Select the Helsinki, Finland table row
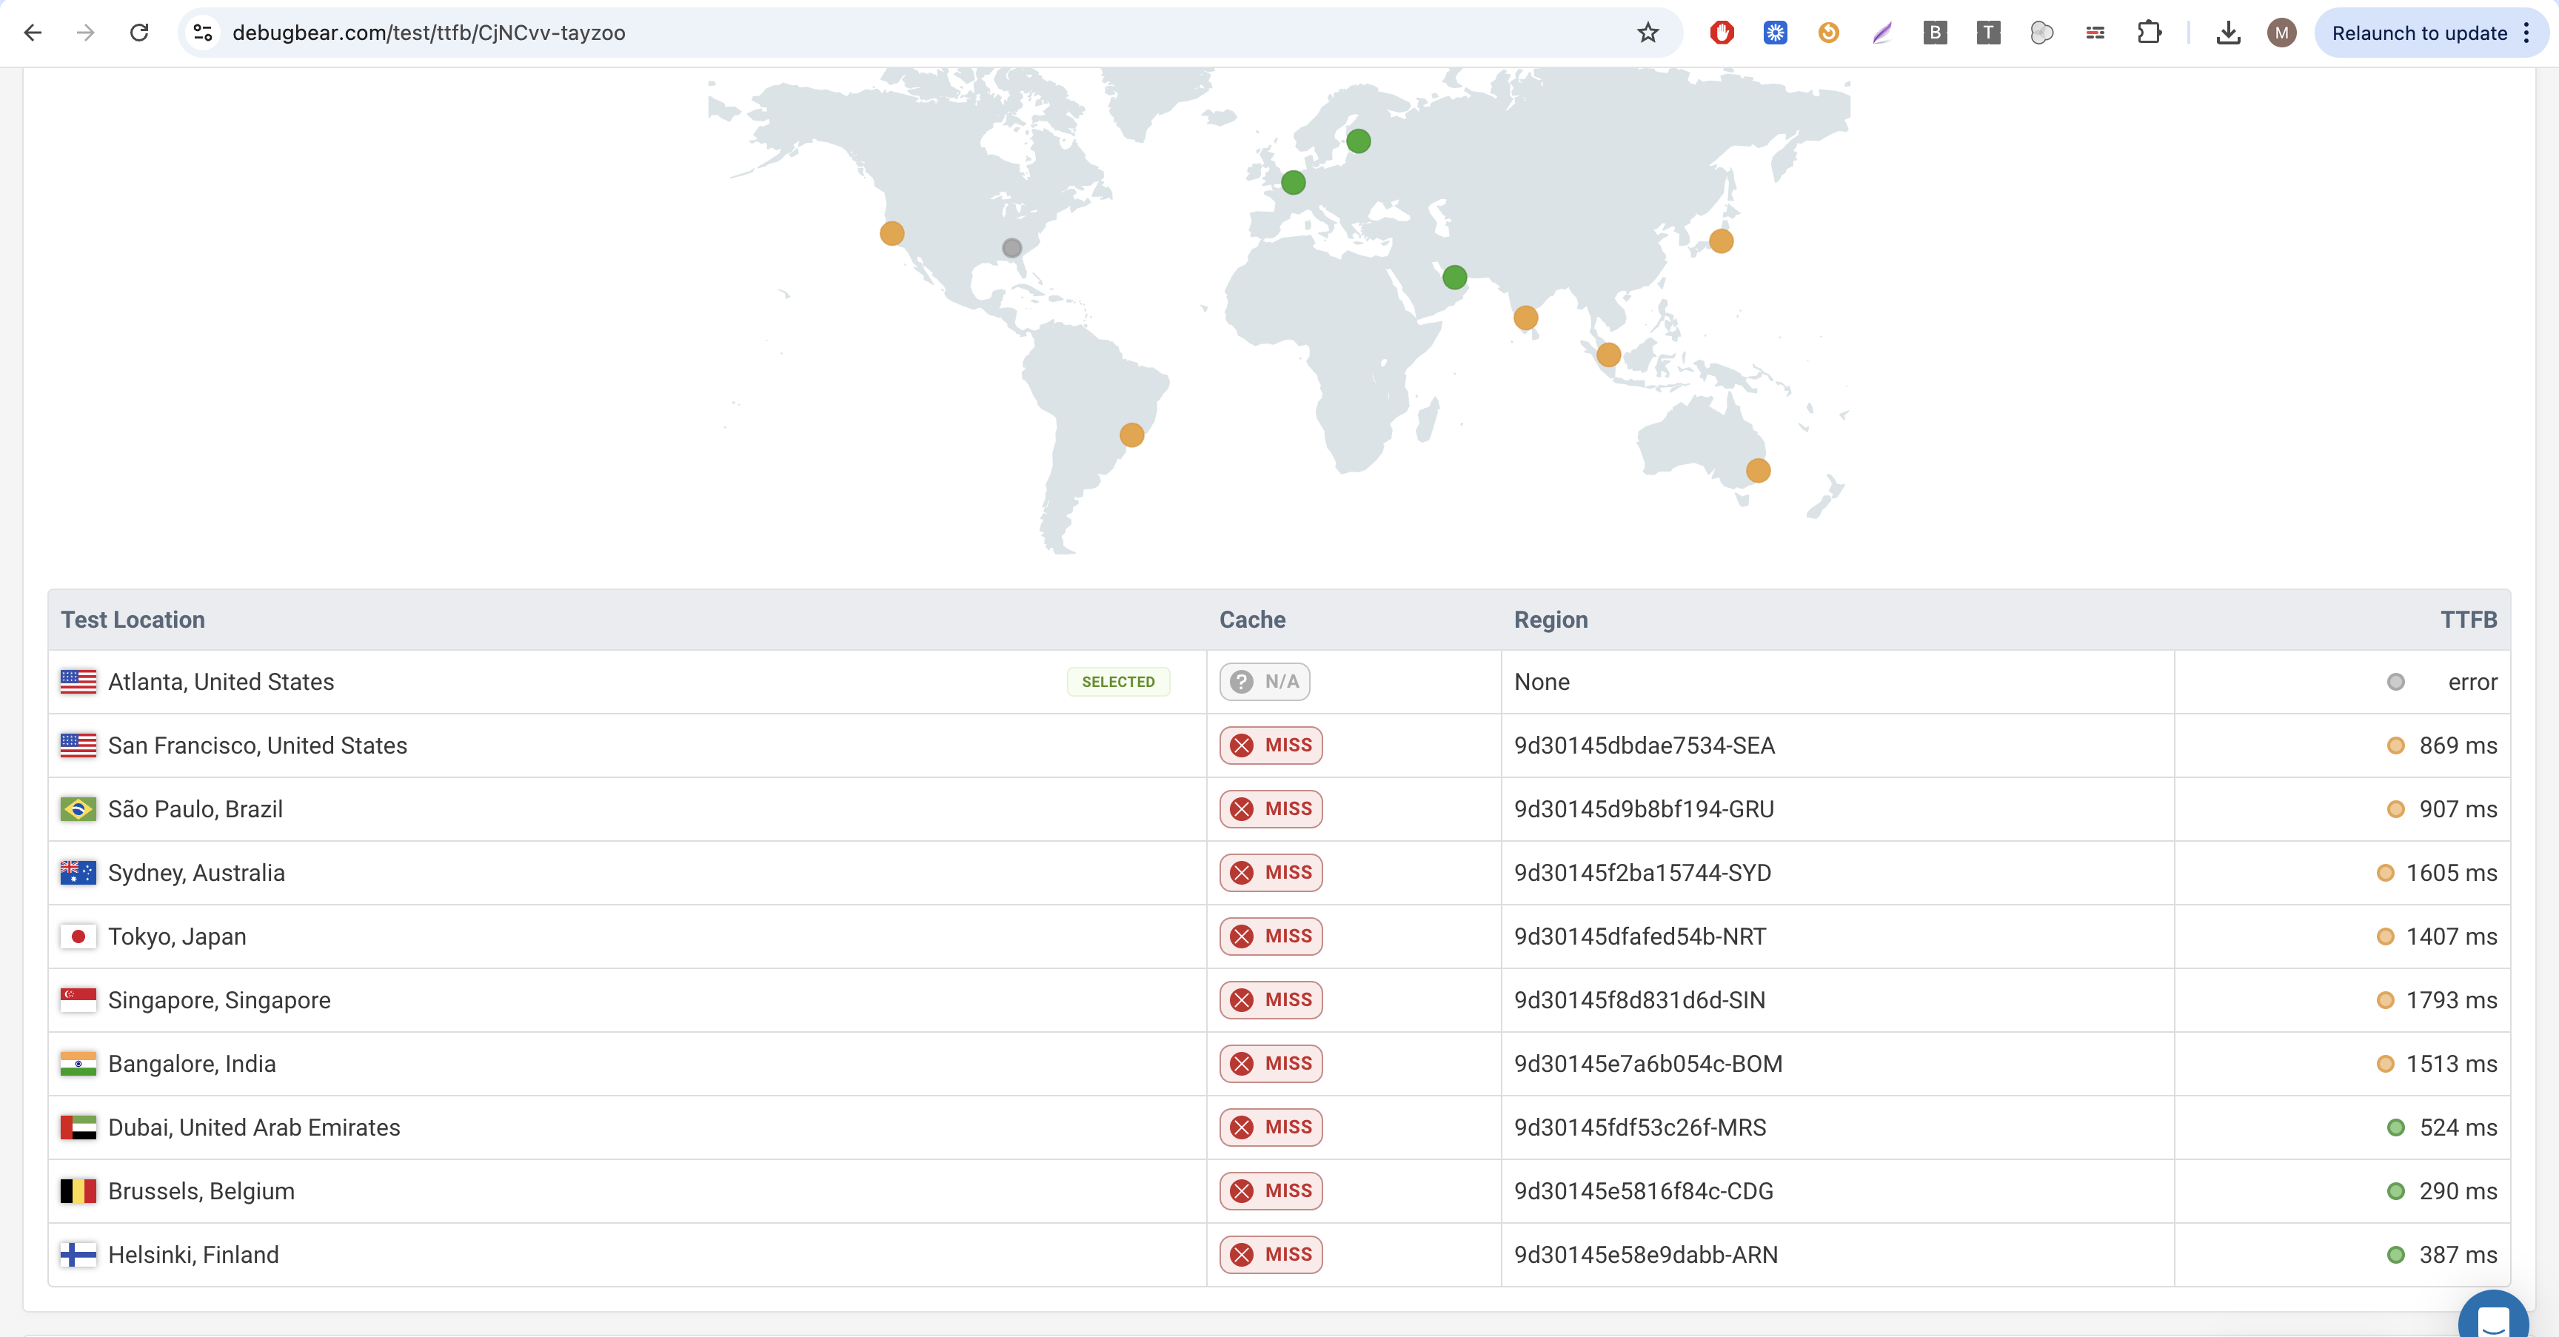The image size is (2559, 1337). 194,1255
